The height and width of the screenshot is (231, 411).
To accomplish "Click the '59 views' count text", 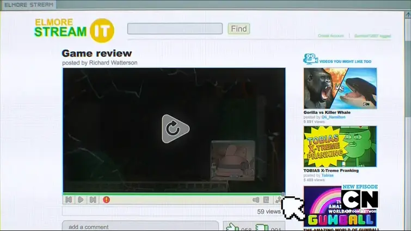I will click(x=269, y=211).
